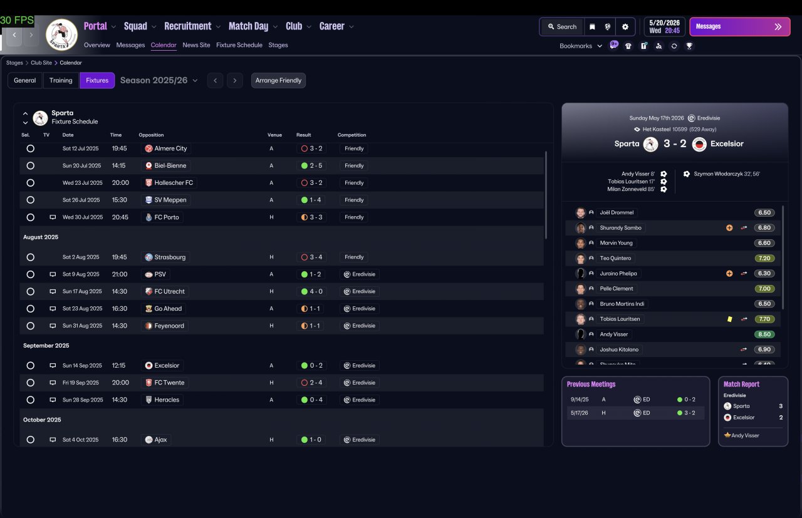Click the TV icon for PSV fixture
The image size is (802, 518).
[53, 274]
